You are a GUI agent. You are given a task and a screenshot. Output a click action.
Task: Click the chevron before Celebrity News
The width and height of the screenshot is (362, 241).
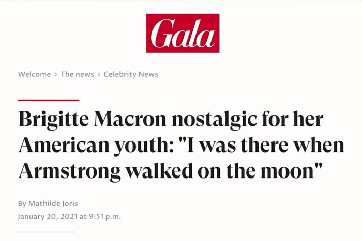(99, 74)
